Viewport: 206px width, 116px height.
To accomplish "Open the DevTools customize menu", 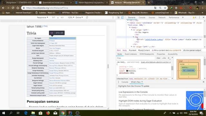I will pos(200,17).
